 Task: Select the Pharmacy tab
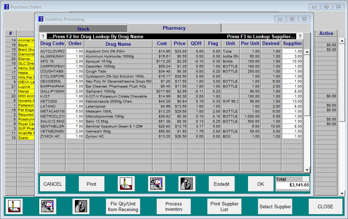click(174, 28)
